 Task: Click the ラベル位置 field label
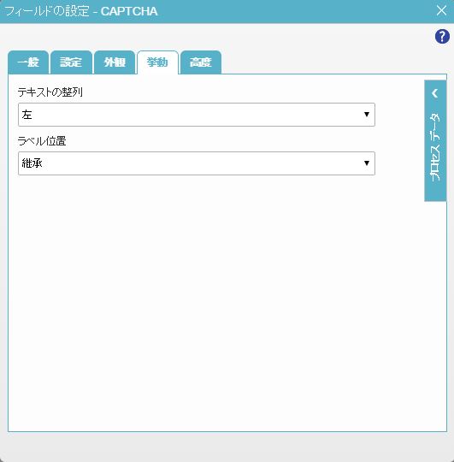[x=42, y=141]
